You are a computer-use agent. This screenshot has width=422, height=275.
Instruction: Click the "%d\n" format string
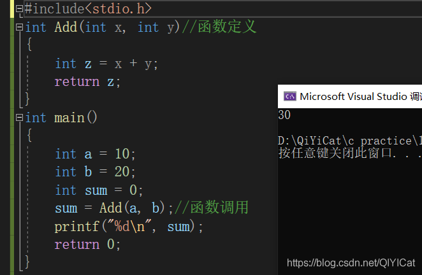129,227
